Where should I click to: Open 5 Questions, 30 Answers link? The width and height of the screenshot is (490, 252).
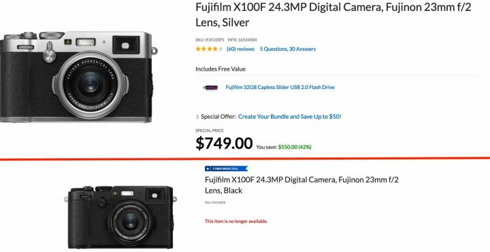pos(287,49)
